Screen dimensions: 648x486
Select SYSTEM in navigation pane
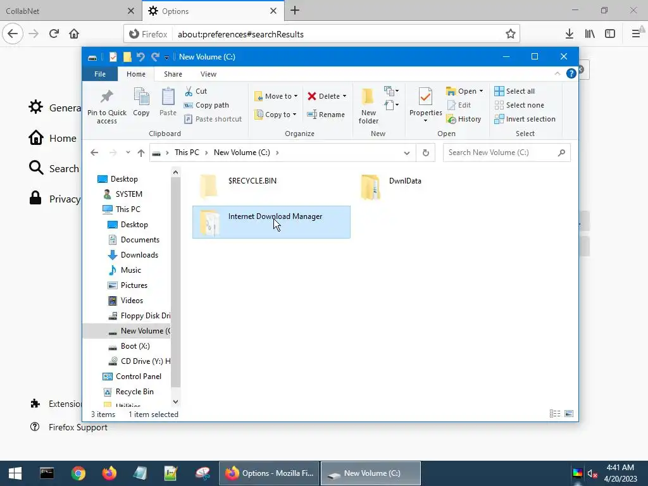[128, 194]
